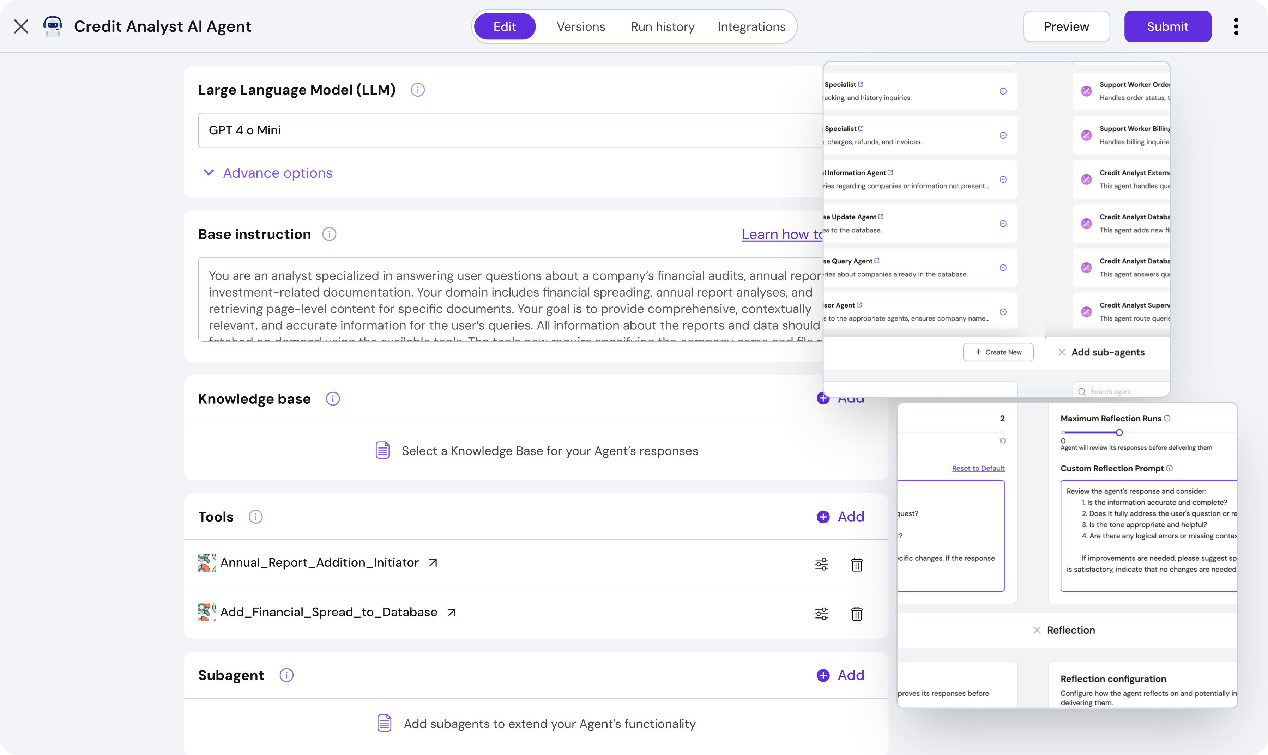1268x755 pixels.
Task: Open the three-dot more options menu
Action: [1236, 26]
